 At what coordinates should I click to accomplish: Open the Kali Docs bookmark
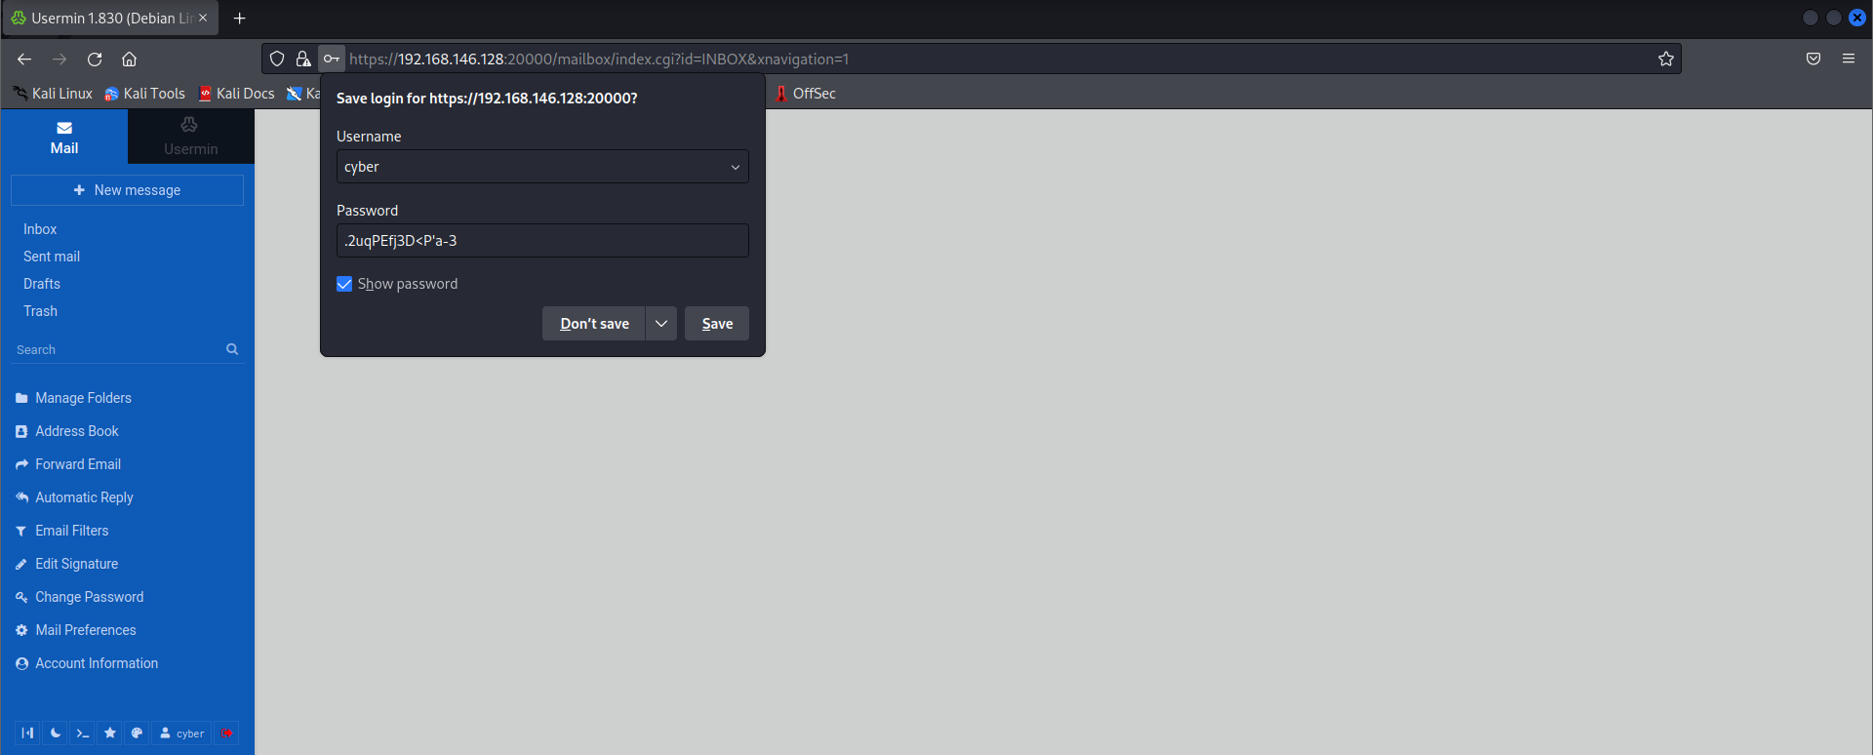(x=236, y=94)
